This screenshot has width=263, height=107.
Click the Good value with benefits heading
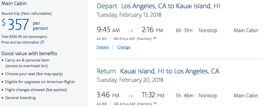29,53
